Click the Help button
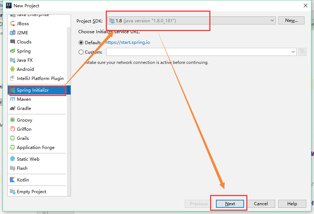Image resolution: width=314 pixels, height=214 pixels. tap(292, 204)
